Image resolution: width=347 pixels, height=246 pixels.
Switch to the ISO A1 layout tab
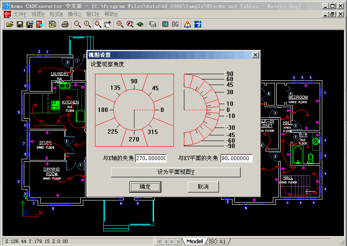click(217, 241)
